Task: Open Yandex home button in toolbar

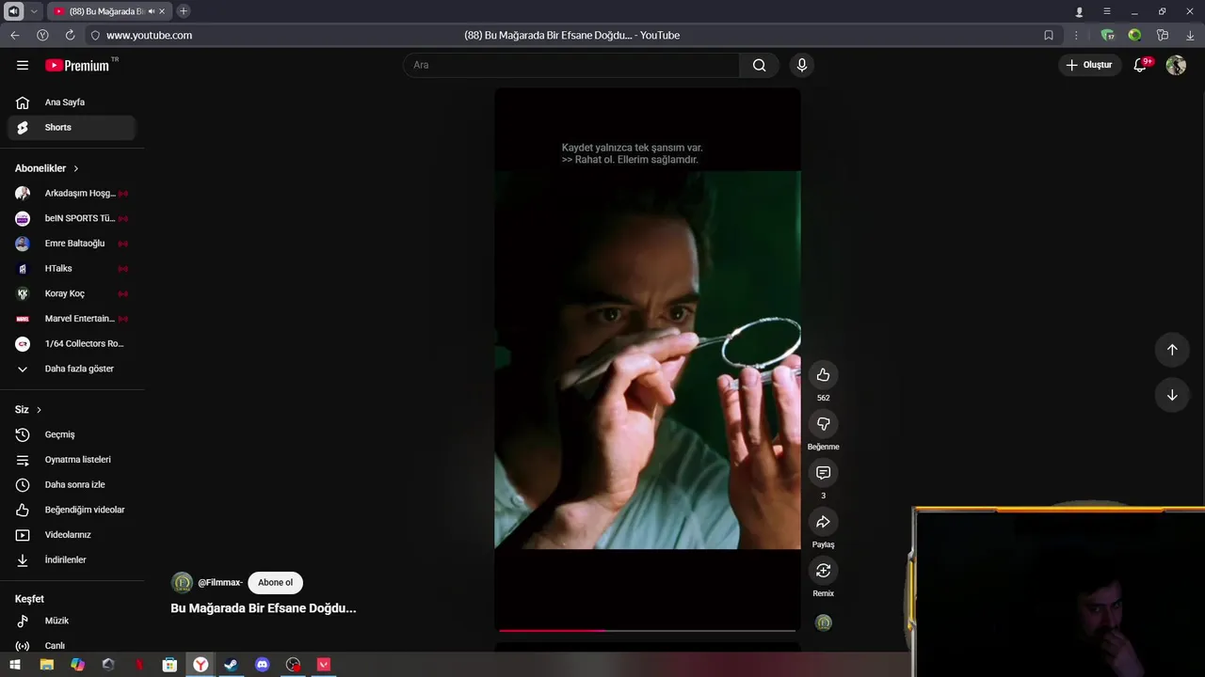Action: 42,35
